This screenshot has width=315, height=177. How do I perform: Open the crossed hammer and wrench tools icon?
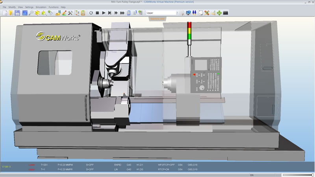coord(70,13)
